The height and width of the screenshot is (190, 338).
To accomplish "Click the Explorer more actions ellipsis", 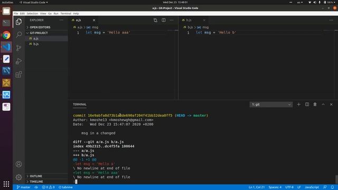I will [61, 20].
